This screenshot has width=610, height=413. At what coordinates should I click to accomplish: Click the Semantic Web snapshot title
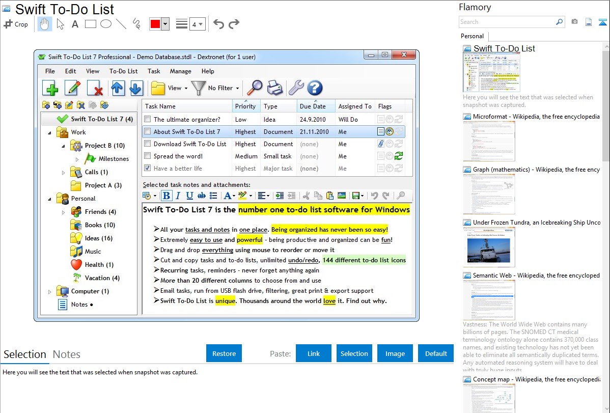(x=537, y=276)
